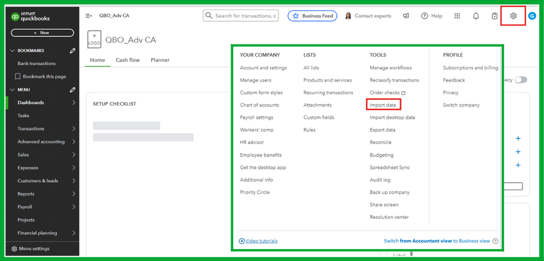Switch from Accountant view to Business view
544x261 pixels.
pyautogui.click(x=437, y=241)
